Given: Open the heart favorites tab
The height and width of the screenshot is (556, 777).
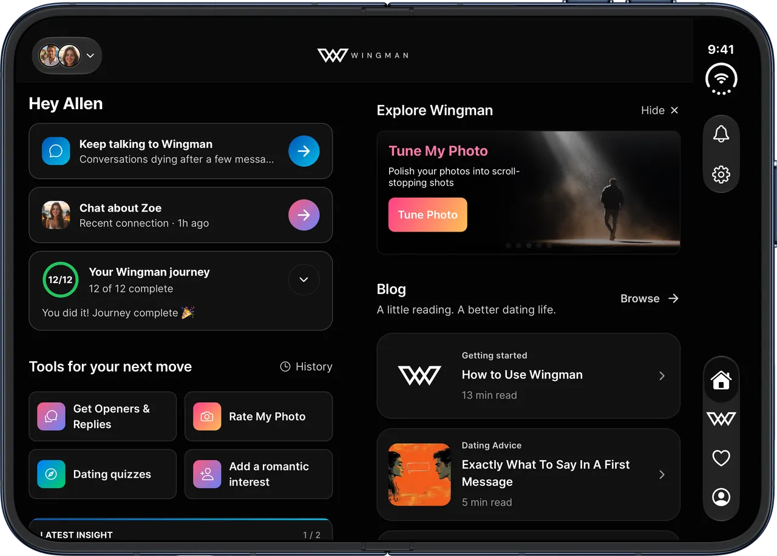Looking at the screenshot, I should tap(721, 458).
